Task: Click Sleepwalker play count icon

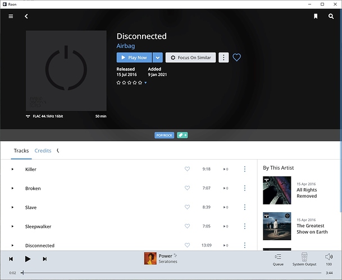Action: pyautogui.click(x=226, y=226)
